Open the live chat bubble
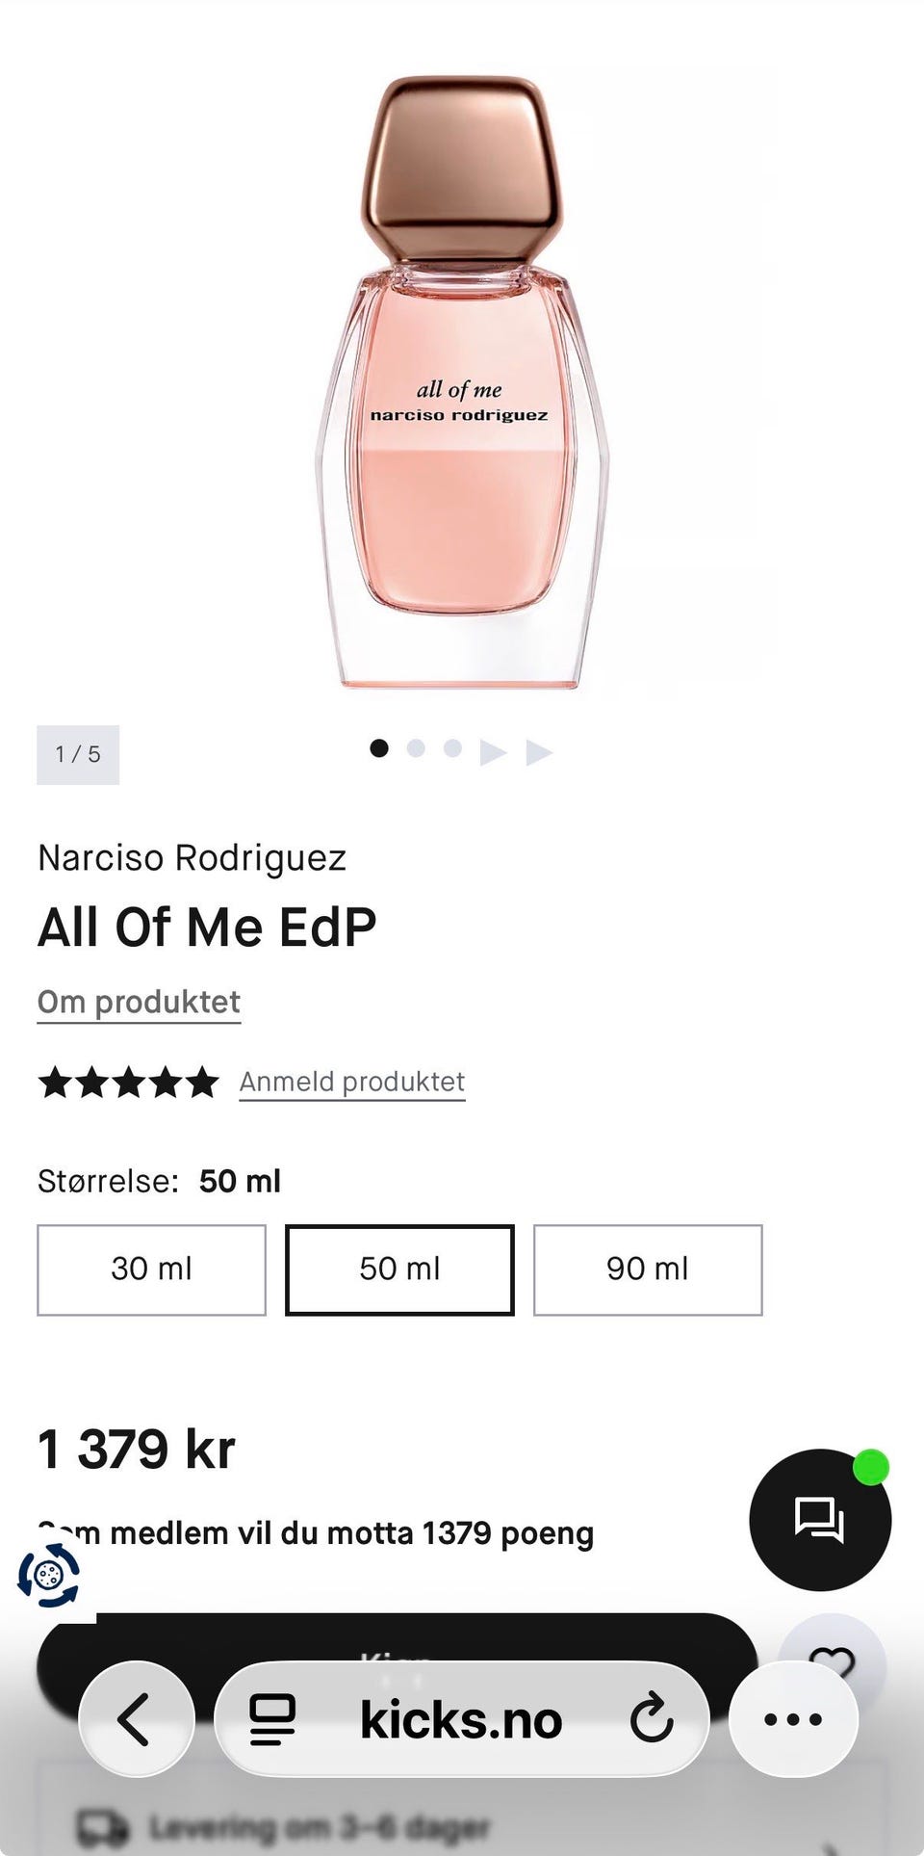This screenshot has width=924, height=1856. (819, 1519)
